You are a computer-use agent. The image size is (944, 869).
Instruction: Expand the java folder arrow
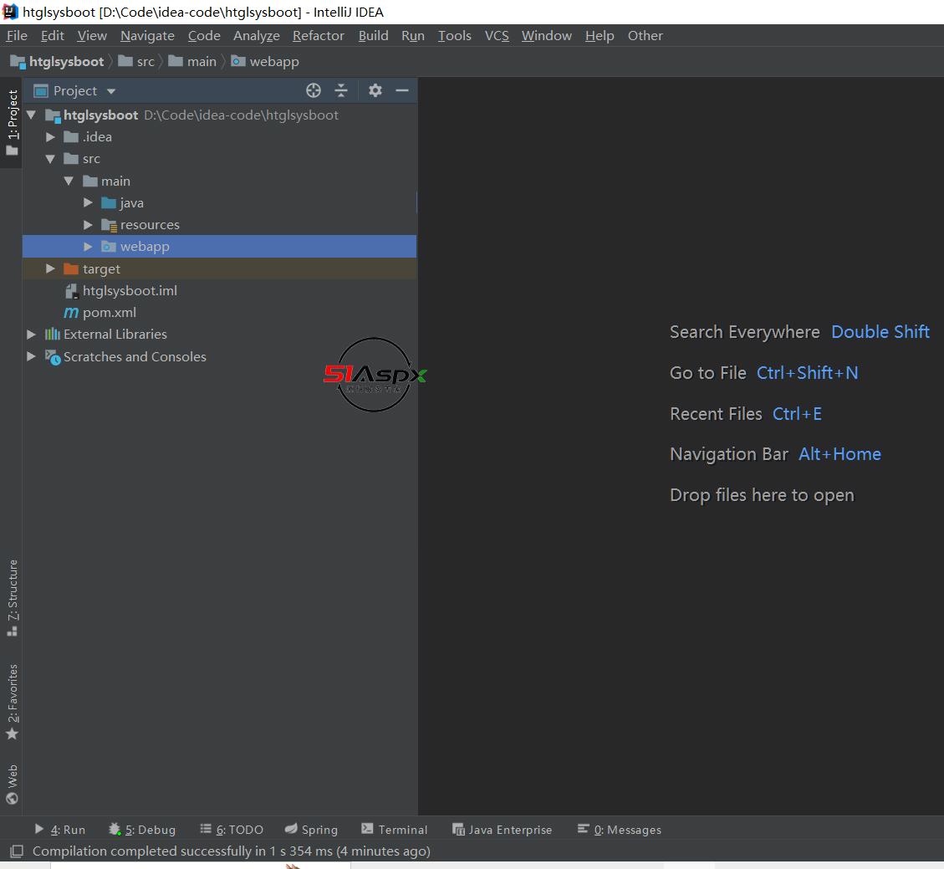(x=88, y=203)
